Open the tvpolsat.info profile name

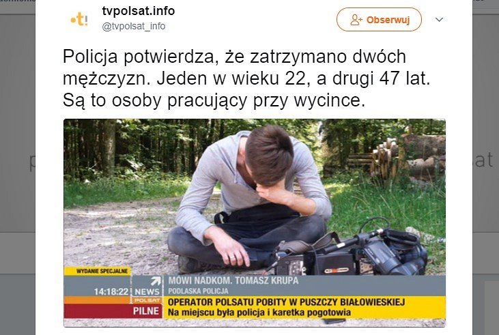[139, 11]
